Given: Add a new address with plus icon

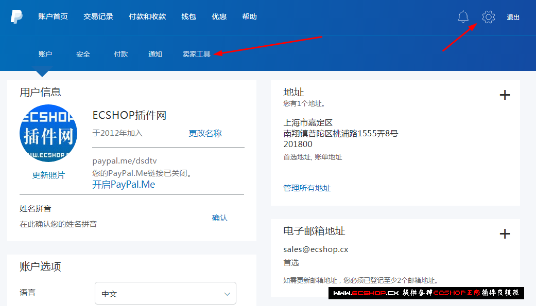Looking at the screenshot, I should pos(505,95).
